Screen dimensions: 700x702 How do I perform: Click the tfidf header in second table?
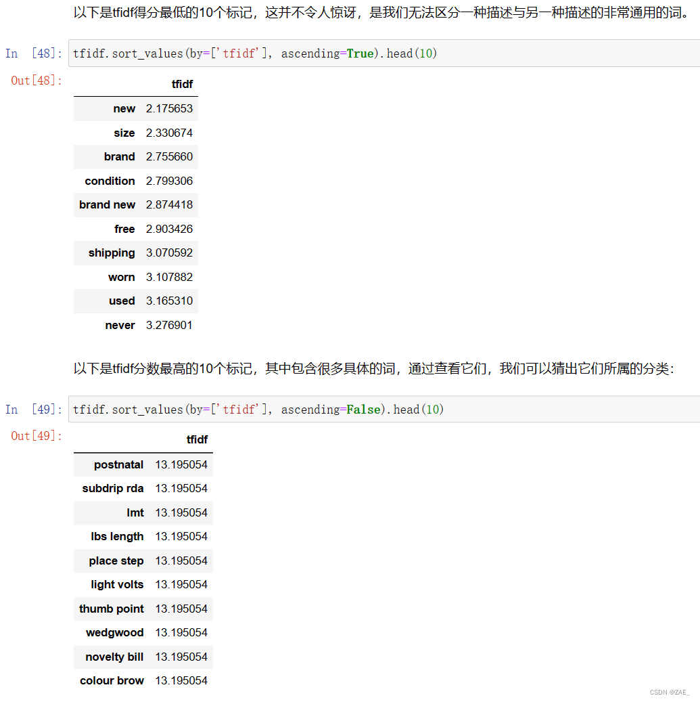[x=197, y=439]
